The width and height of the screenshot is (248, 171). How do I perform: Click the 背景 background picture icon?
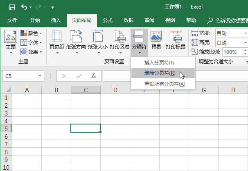[x=156, y=36]
